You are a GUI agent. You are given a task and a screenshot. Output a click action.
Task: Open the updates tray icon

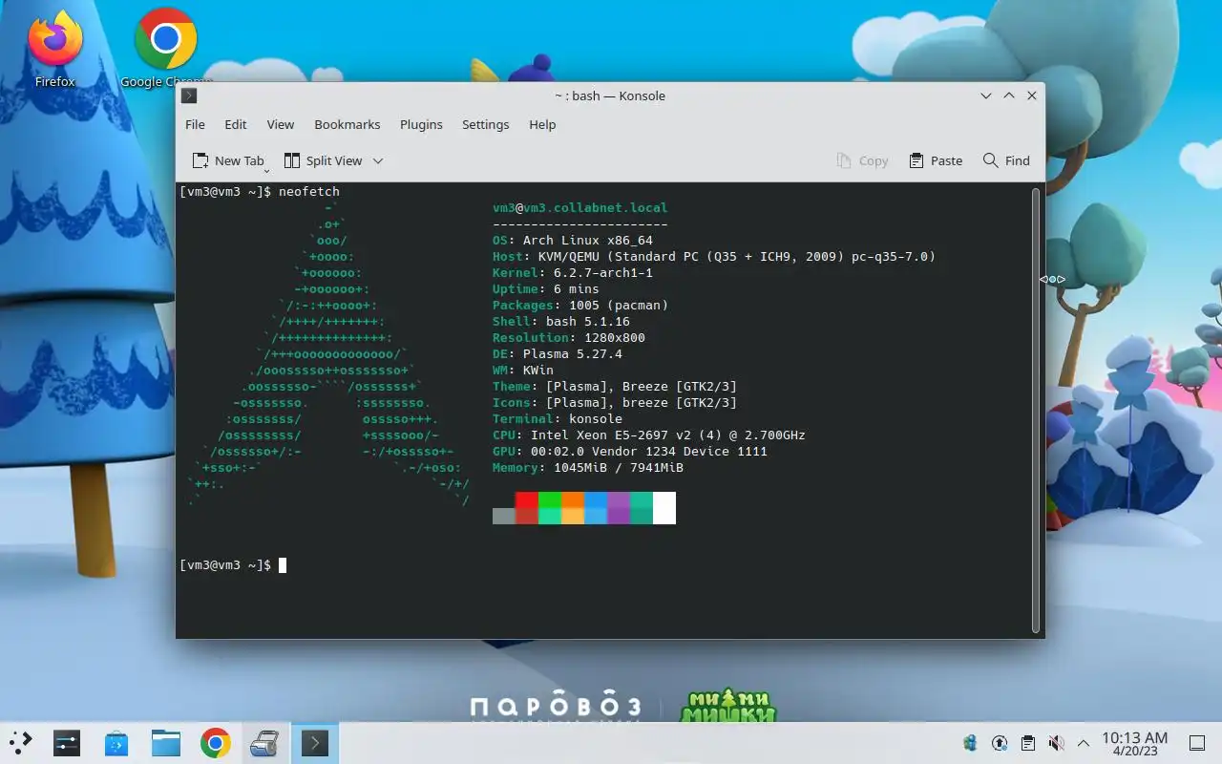coord(1000,743)
